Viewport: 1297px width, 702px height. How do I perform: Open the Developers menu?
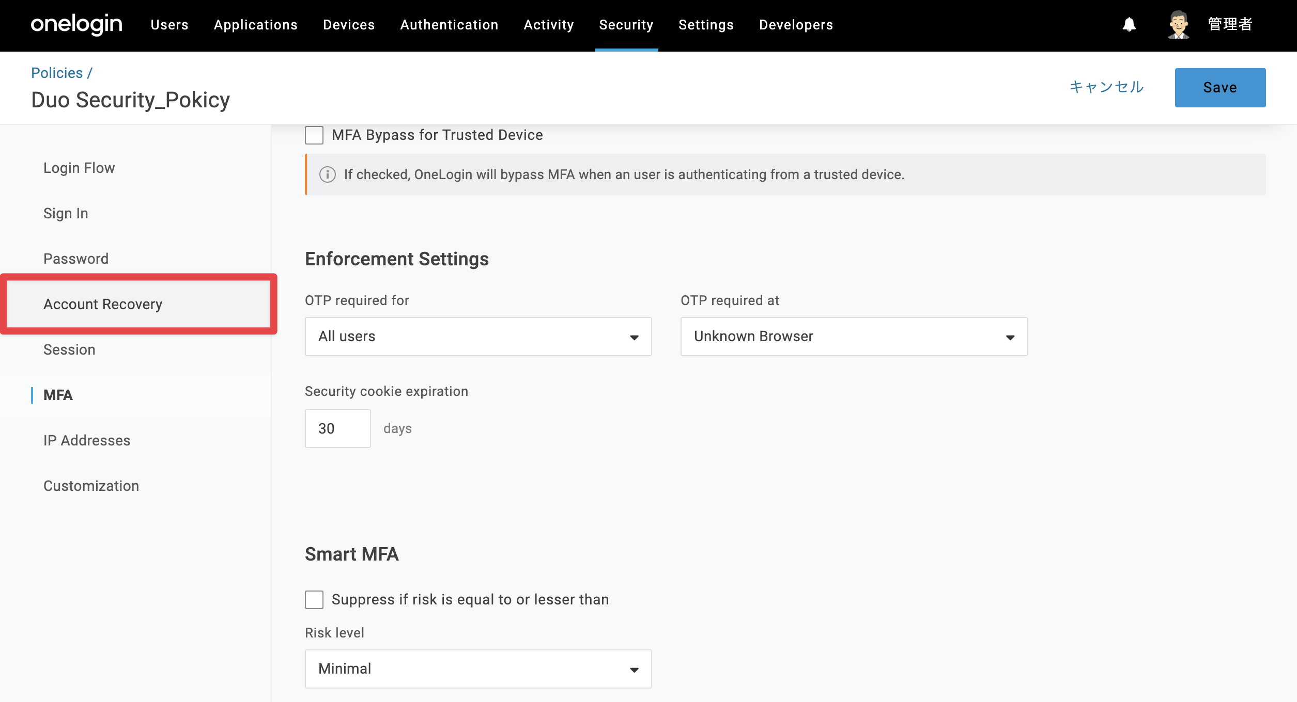(796, 25)
